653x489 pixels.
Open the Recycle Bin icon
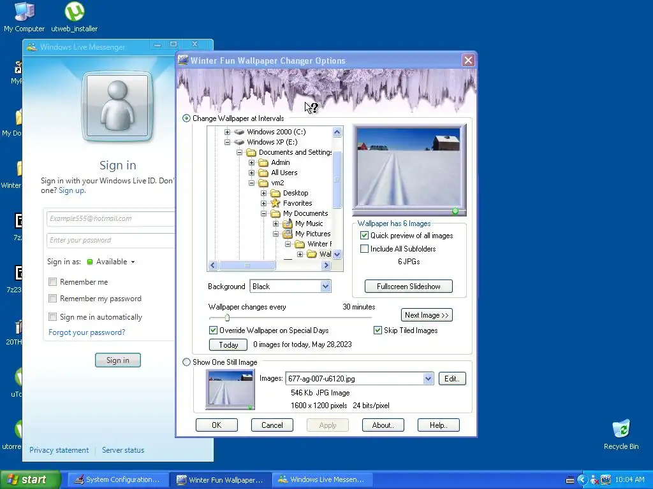[x=621, y=434]
